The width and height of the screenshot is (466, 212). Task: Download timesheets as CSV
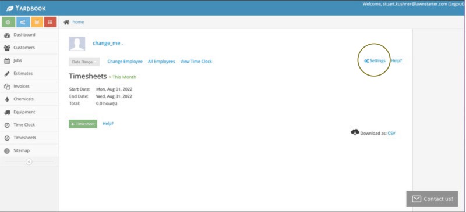pos(391,134)
